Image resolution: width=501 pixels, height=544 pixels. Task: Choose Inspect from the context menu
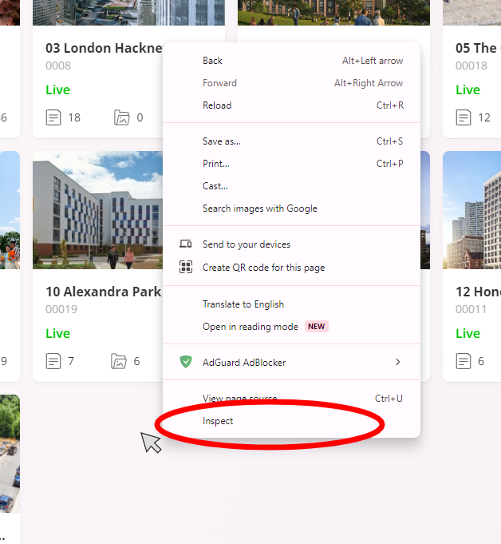291,421
